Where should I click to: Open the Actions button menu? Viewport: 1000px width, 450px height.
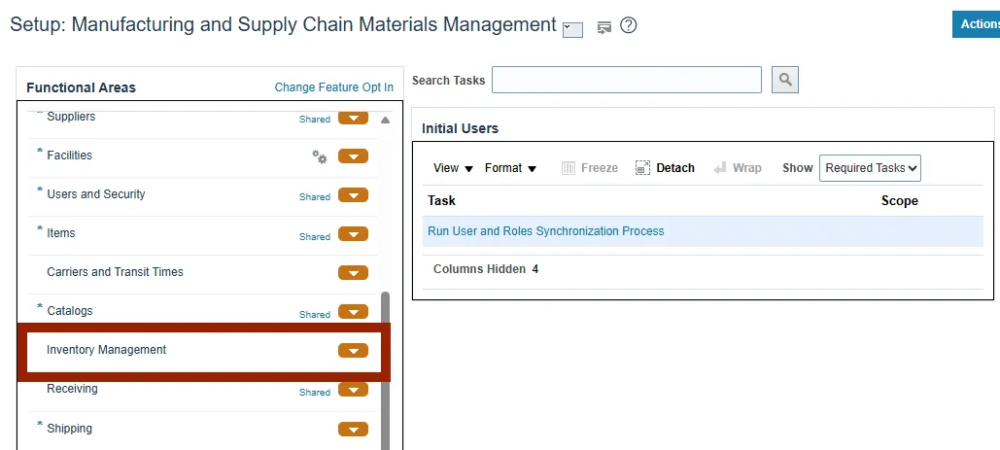coord(976,24)
